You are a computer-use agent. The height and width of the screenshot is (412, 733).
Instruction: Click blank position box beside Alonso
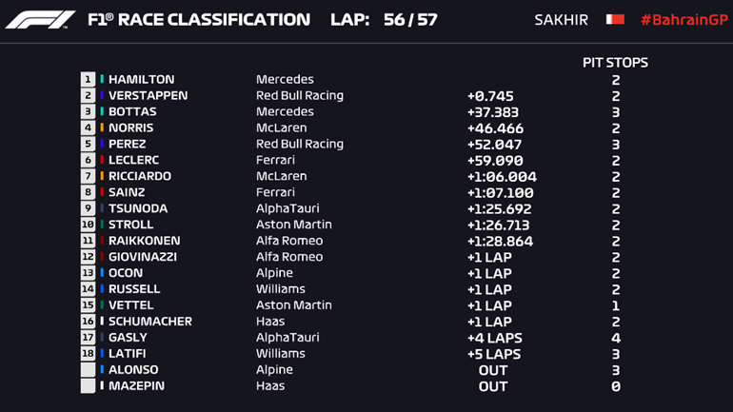click(x=89, y=370)
